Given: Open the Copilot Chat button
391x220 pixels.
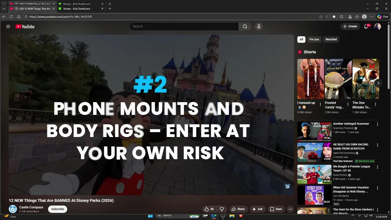Looking at the screenshot, I should (x=382, y=17).
